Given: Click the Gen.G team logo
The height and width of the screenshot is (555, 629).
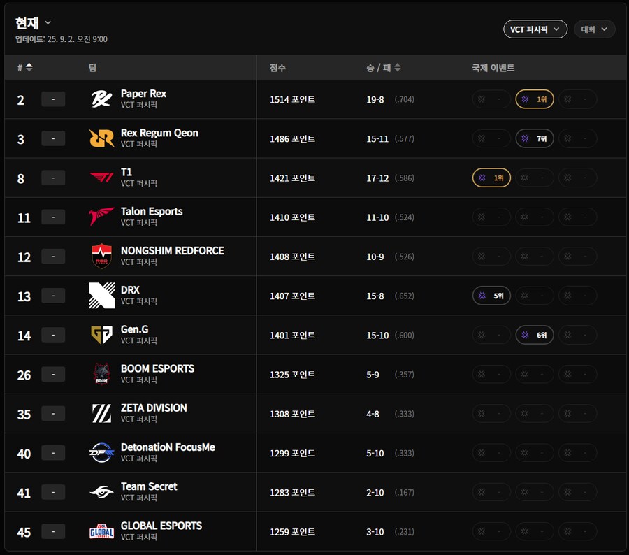Looking at the screenshot, I should [x=101, y=335].
